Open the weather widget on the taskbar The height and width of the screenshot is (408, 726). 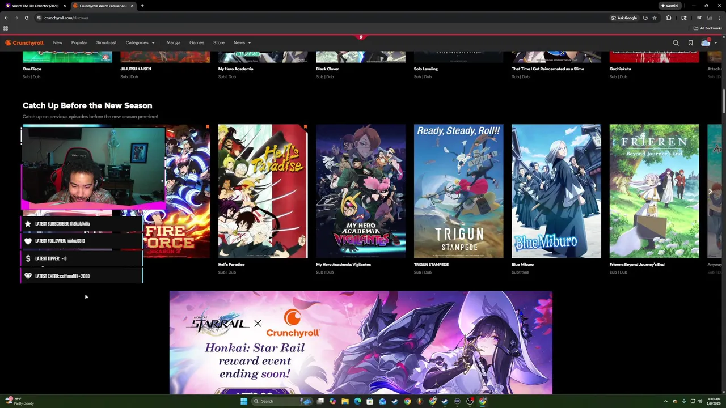(x=20, y=401)
